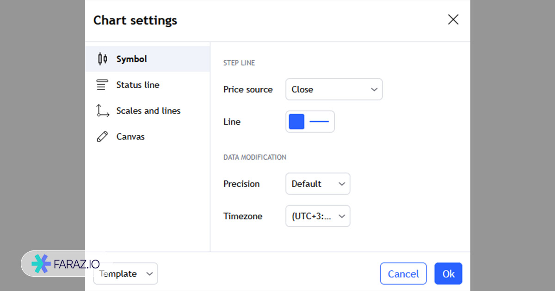Click the chevron arrow in Price source box
555x291 pixels.
pos(374,90)
